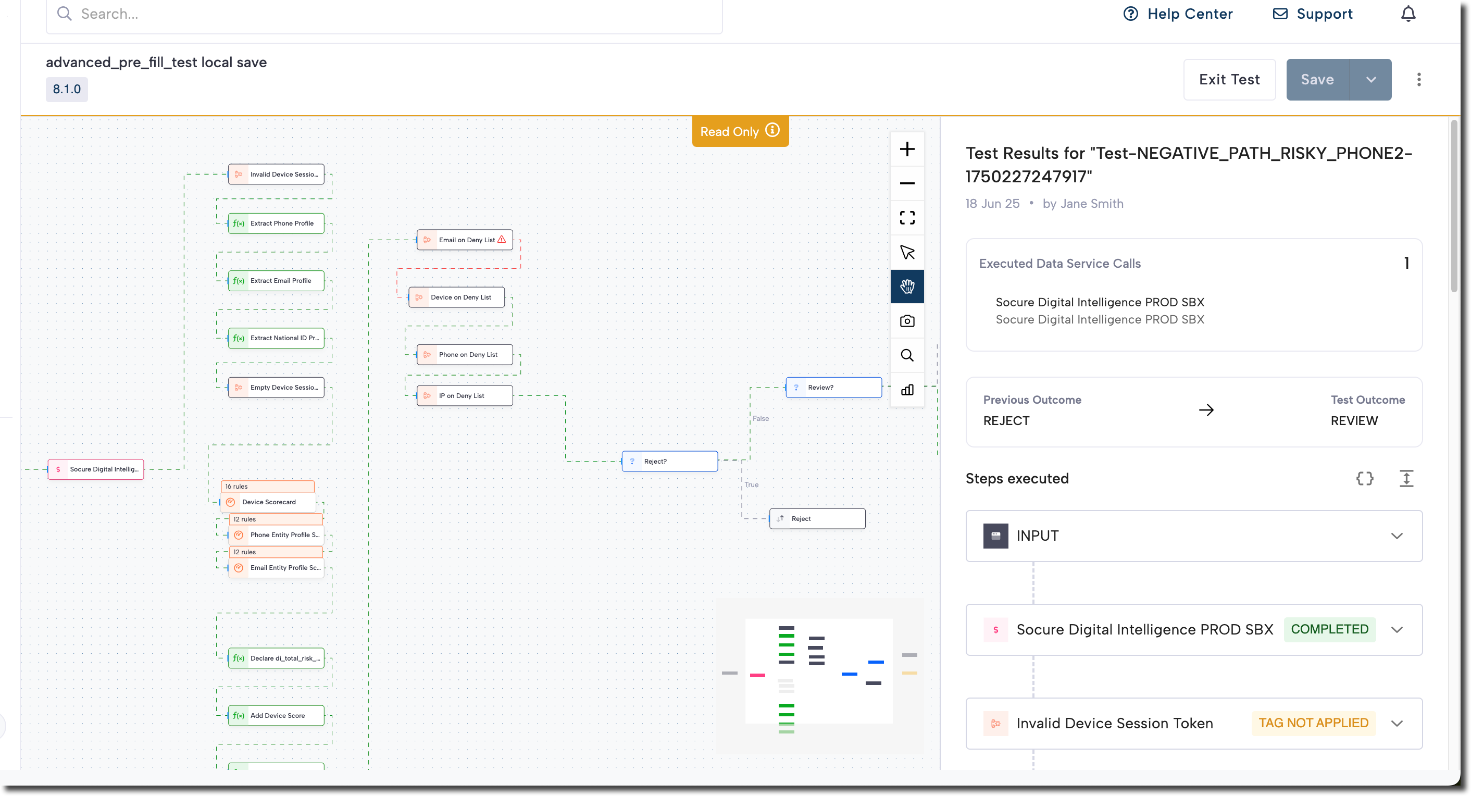This screenshot has width=1471, height=796.
Task: Open notifications bell
Action: 1408,14
